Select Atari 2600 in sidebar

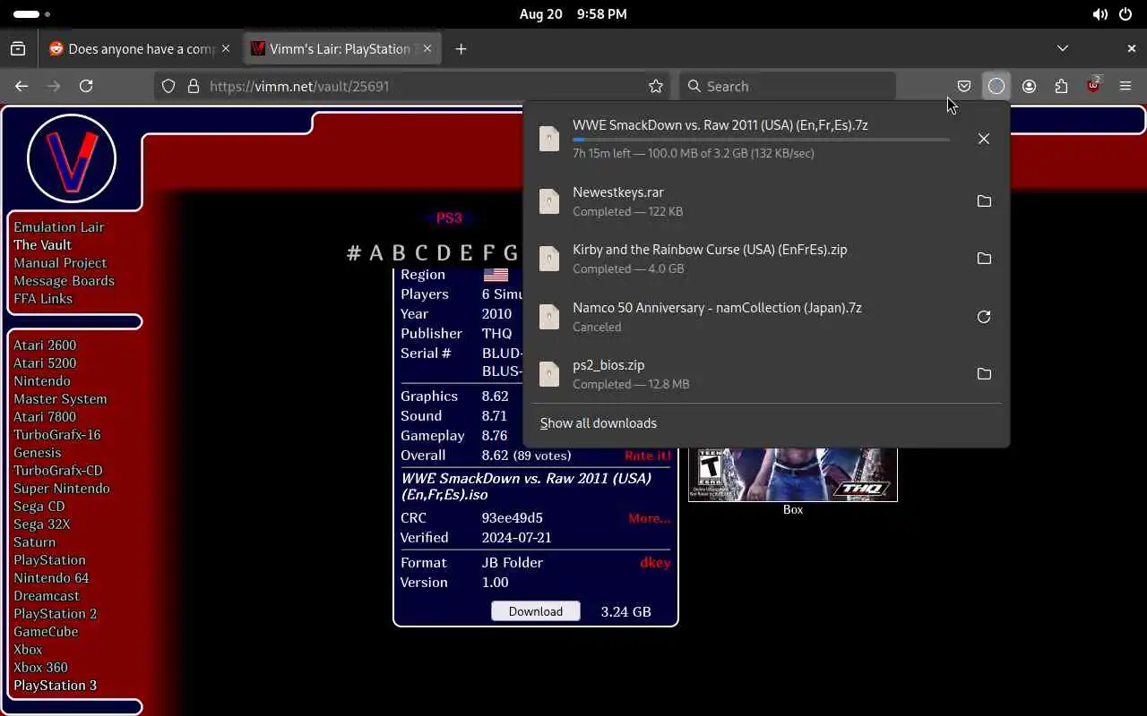(x=45, y=345)
